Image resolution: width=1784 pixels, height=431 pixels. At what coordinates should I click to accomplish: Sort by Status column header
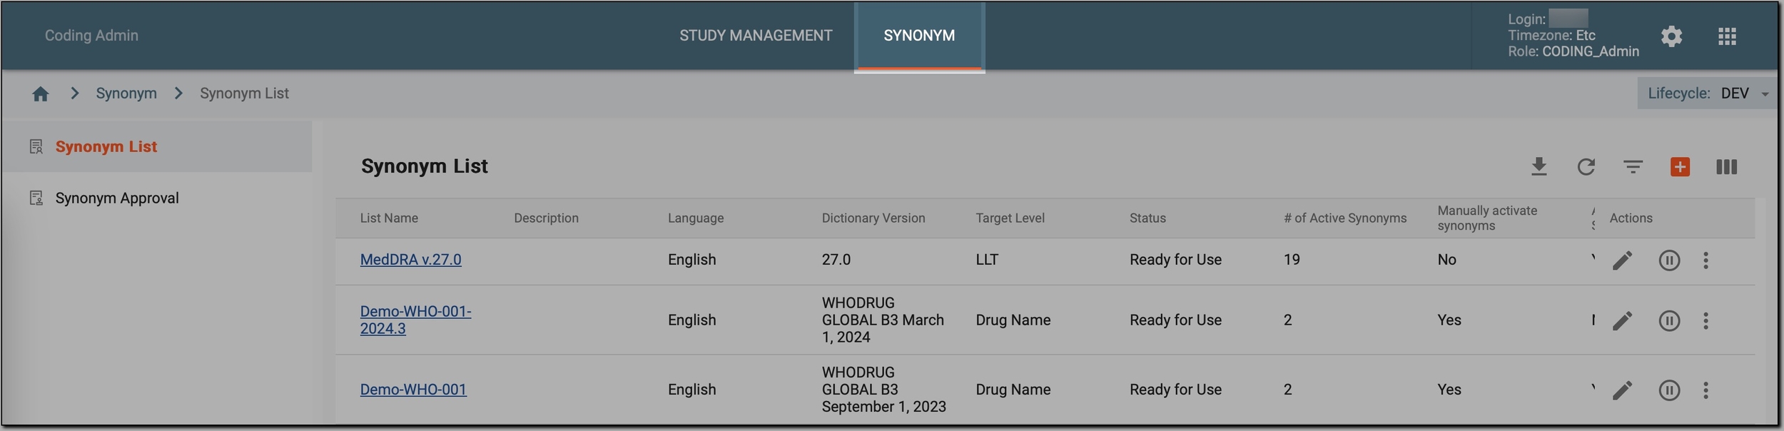click(1147, 218)
